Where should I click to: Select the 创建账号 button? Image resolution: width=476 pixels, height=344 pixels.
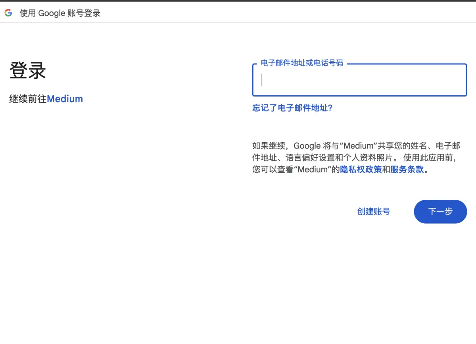(x=374, y=212)
